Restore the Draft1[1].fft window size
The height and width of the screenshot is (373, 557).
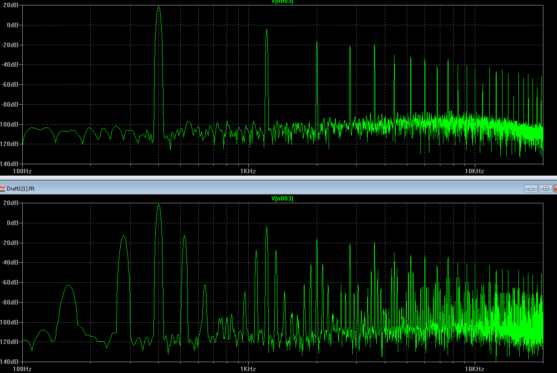pyautogui.click(x=546, y=188)
